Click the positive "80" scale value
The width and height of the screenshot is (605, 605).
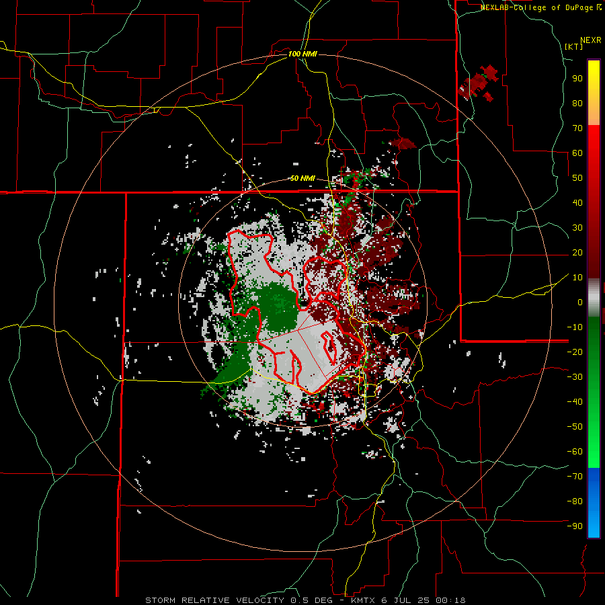pos(577,103)
